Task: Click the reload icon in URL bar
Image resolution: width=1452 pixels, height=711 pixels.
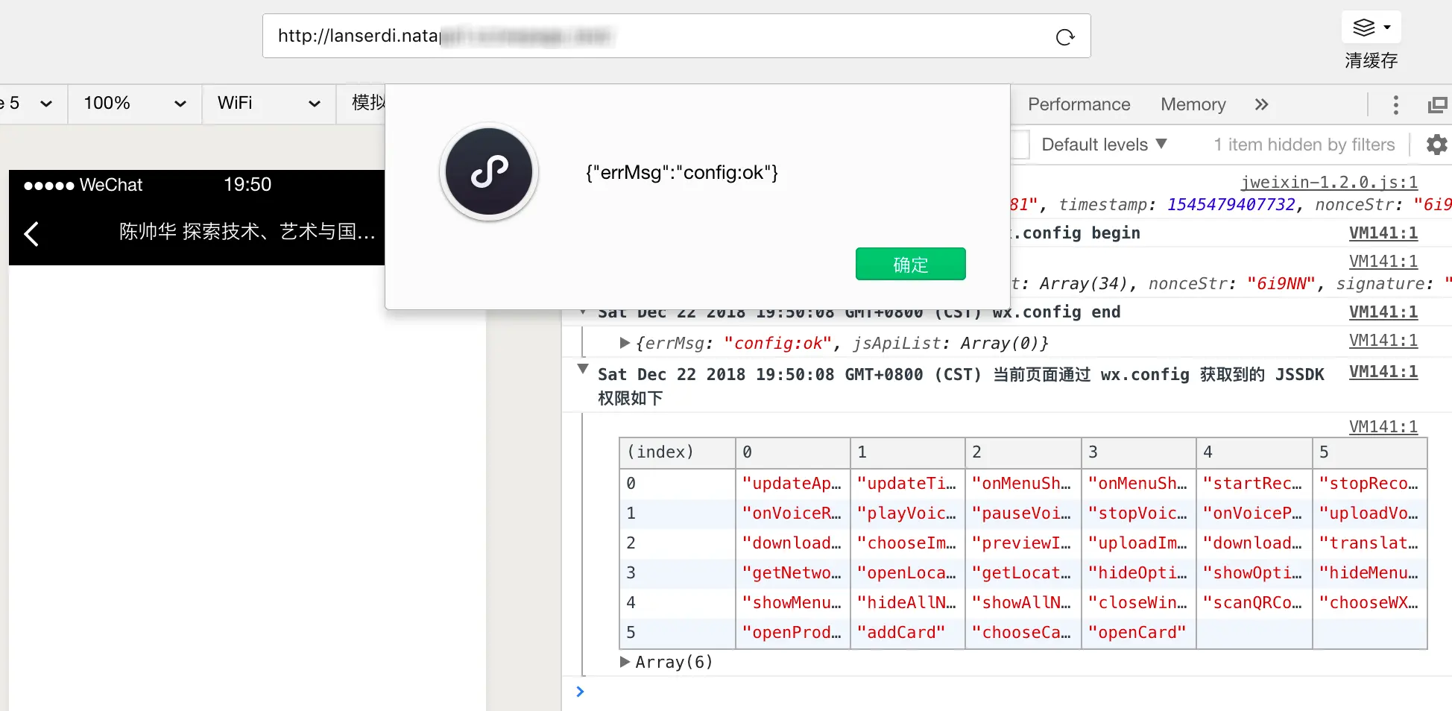Action: [x=1065, y=37]
